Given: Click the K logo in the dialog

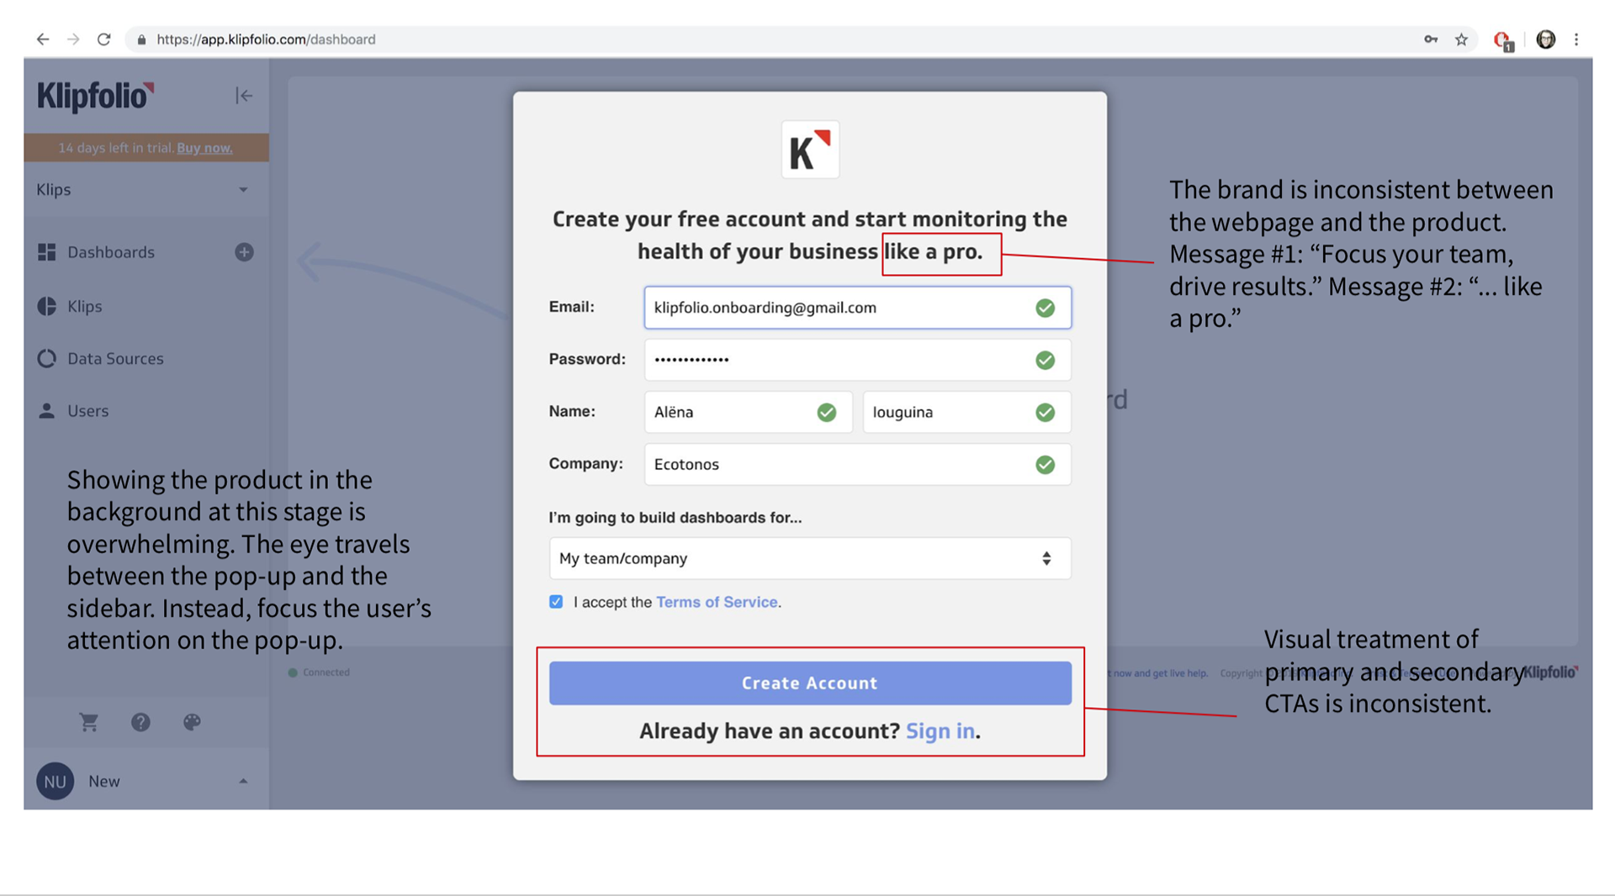Looking at the screenshot, I should tap(810, 150).
